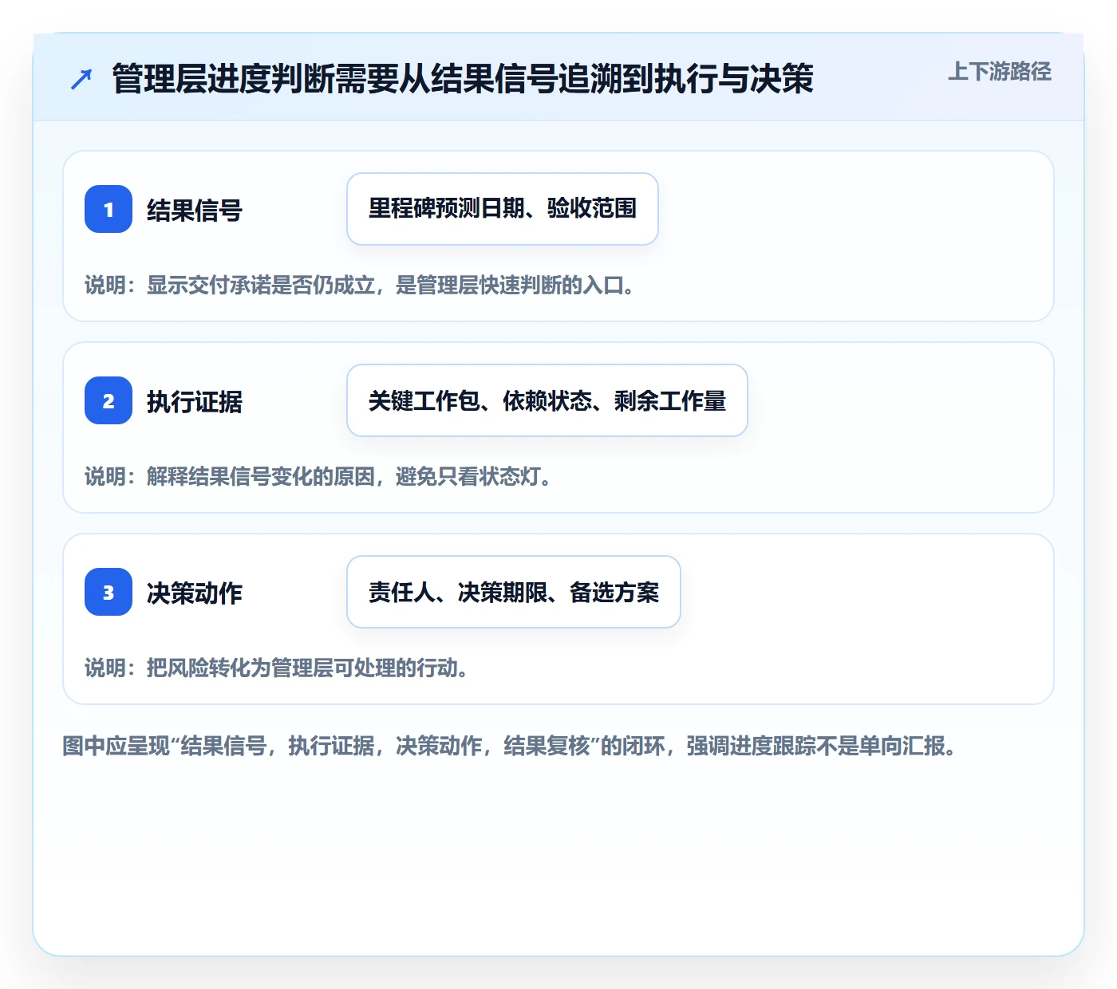Click the footer note starting 图中应呈现
The height and width of the screenshot is (989, 1117).
510,747
